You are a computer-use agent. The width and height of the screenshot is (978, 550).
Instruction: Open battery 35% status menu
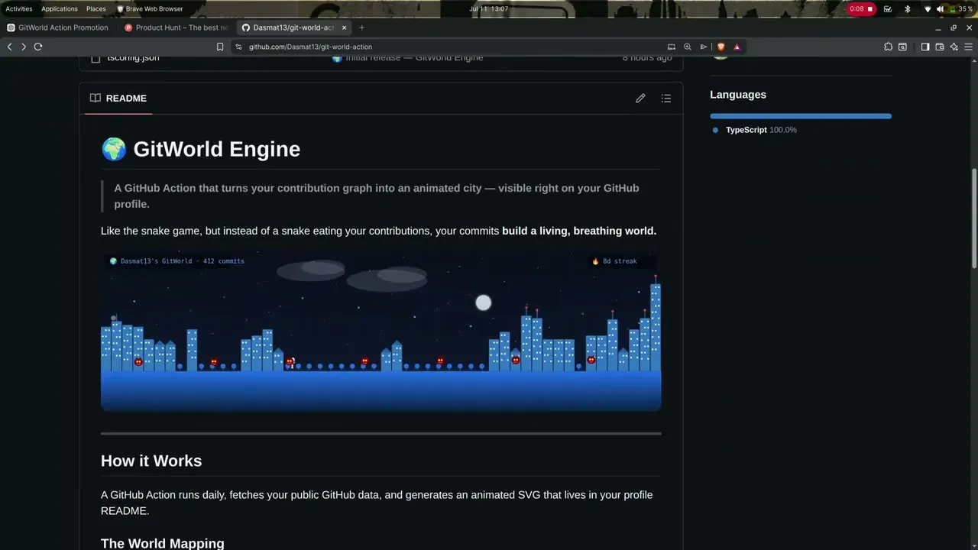coord(961,9)
